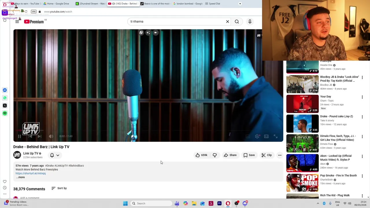This screenshot has width=370, height=208.
Task: Like the video with 659k thumbs up
Action: (201, 155)
